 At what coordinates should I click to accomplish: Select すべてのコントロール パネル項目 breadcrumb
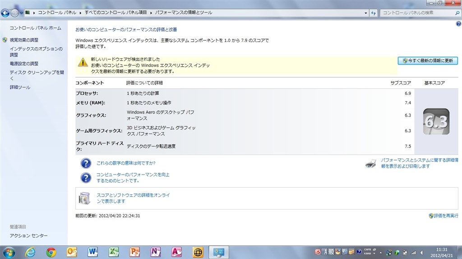[x=115, y=13]
